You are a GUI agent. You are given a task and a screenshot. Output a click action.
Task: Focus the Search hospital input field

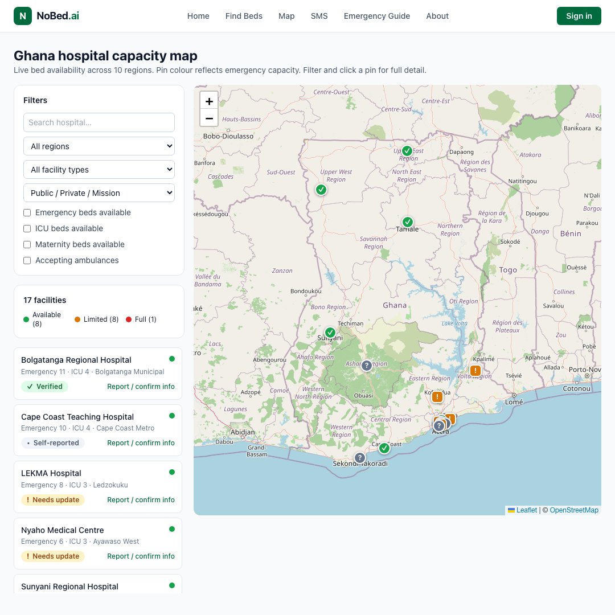[x=99, y=122]
